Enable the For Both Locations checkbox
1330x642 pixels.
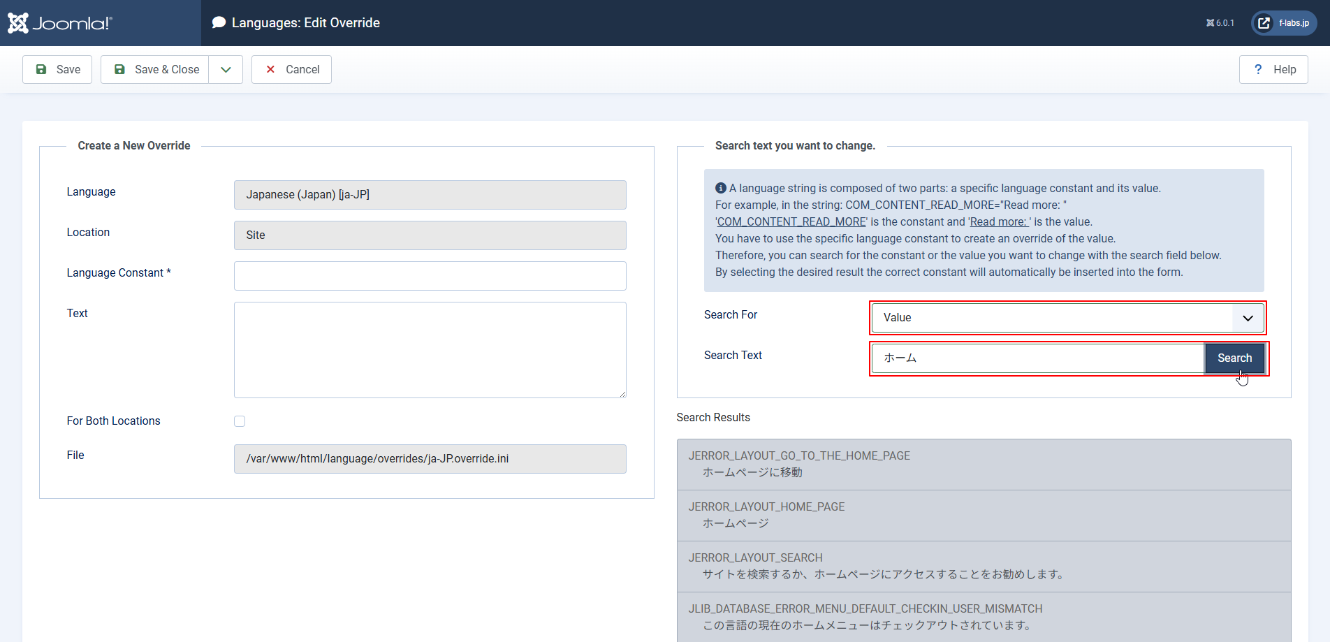click(240, 421)
